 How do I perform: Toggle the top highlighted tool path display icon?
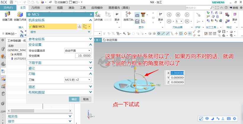(137, 15)
